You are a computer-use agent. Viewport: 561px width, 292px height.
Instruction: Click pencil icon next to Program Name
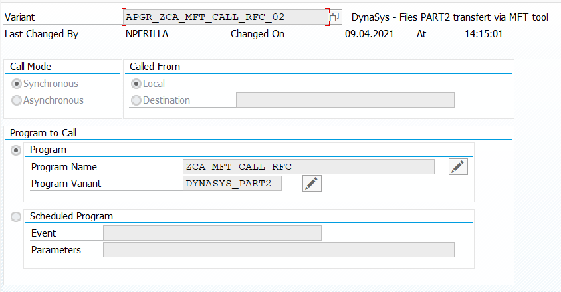pyautogui.click(x=458, y=167)
